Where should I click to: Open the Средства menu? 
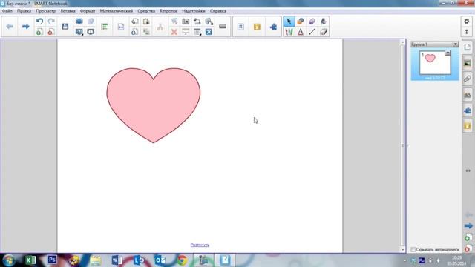pyautogui.click(x=146, y=11)
